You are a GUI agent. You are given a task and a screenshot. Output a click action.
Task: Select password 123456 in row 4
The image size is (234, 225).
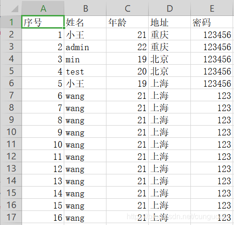pyautogui.click(x=212, y=59)
